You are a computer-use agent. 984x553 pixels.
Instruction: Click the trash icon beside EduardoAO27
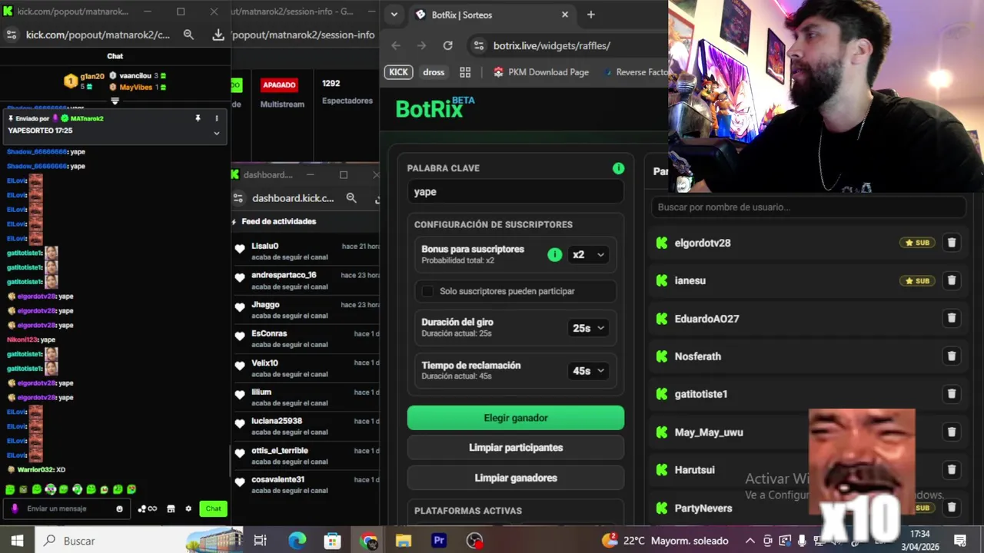pos(951,318)
